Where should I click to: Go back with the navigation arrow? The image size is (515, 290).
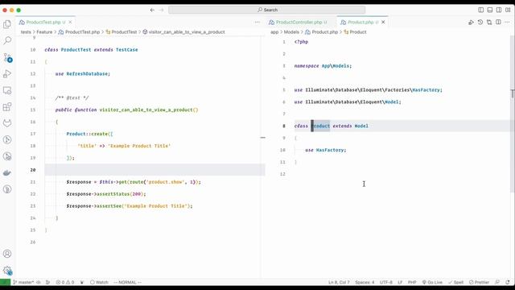point(152,10)
